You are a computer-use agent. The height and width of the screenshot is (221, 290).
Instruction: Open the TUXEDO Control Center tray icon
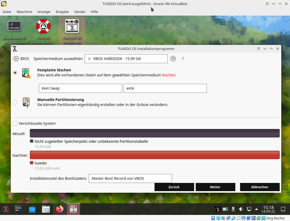pos(217,209)
